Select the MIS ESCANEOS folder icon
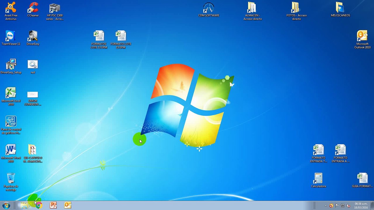Viewport: 374px width, 210px height. coord(340,9)
